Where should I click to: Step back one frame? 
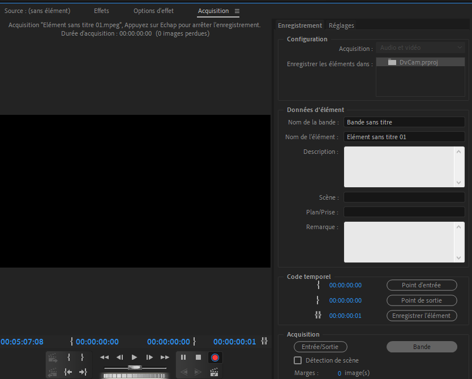(x=119, y=358)
